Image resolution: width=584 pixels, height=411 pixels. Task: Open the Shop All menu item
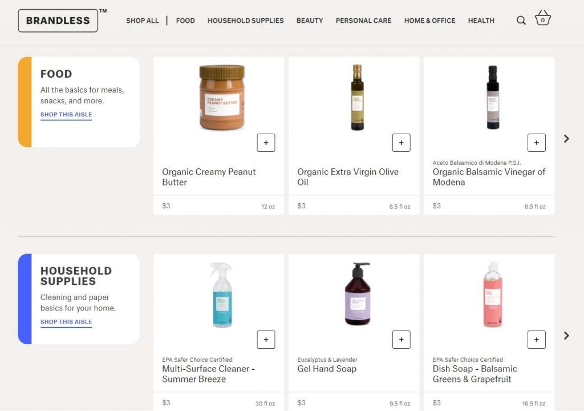click(143, 21)
